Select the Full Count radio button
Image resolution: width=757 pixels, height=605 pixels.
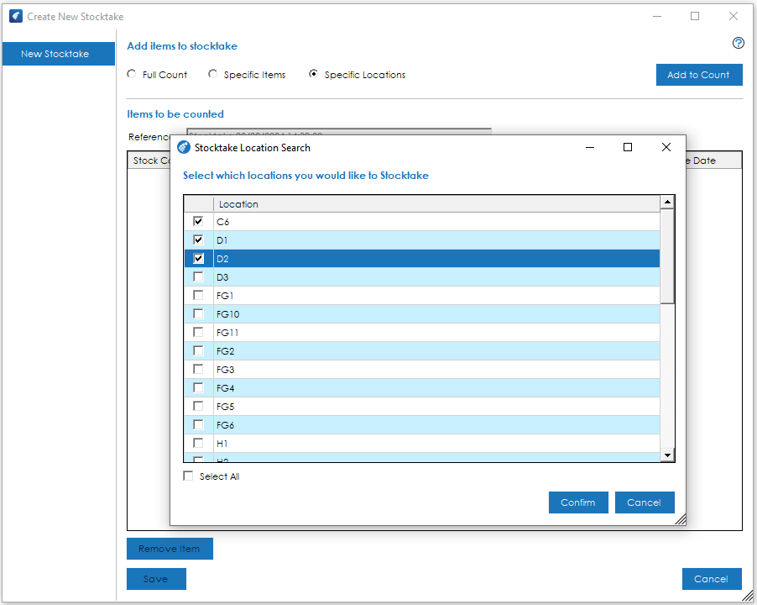click(x=131, y=73)
